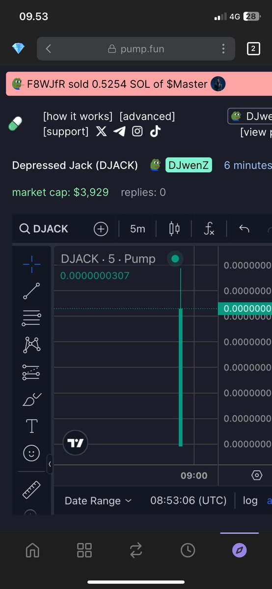
Task: Click the replies: 0 text
Action: pos(143,192)
